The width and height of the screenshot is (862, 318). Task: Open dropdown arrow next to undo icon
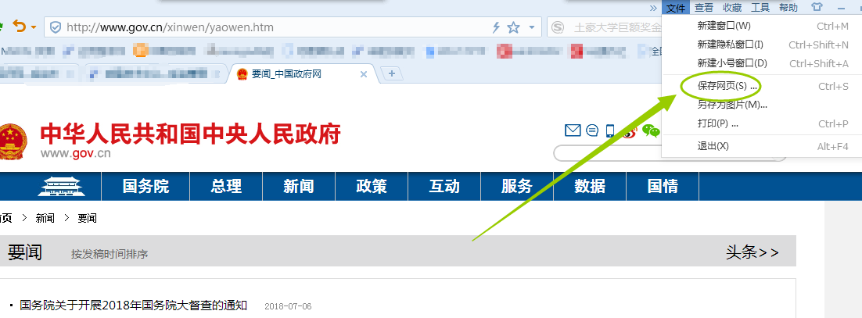click(33, 27)
